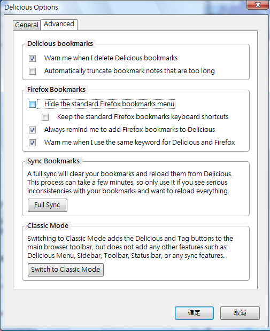Click the Full Sync button

(x=48, y=205)
